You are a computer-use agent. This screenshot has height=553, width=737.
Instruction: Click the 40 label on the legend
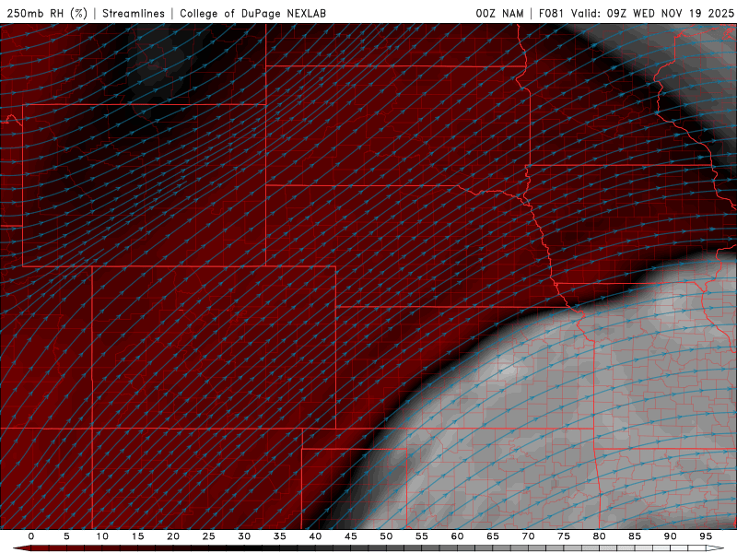click(315, 536)
